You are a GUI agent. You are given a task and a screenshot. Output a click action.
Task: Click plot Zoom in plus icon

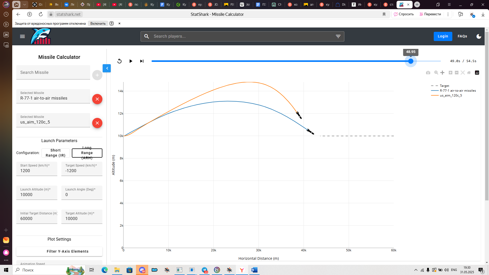450,73
